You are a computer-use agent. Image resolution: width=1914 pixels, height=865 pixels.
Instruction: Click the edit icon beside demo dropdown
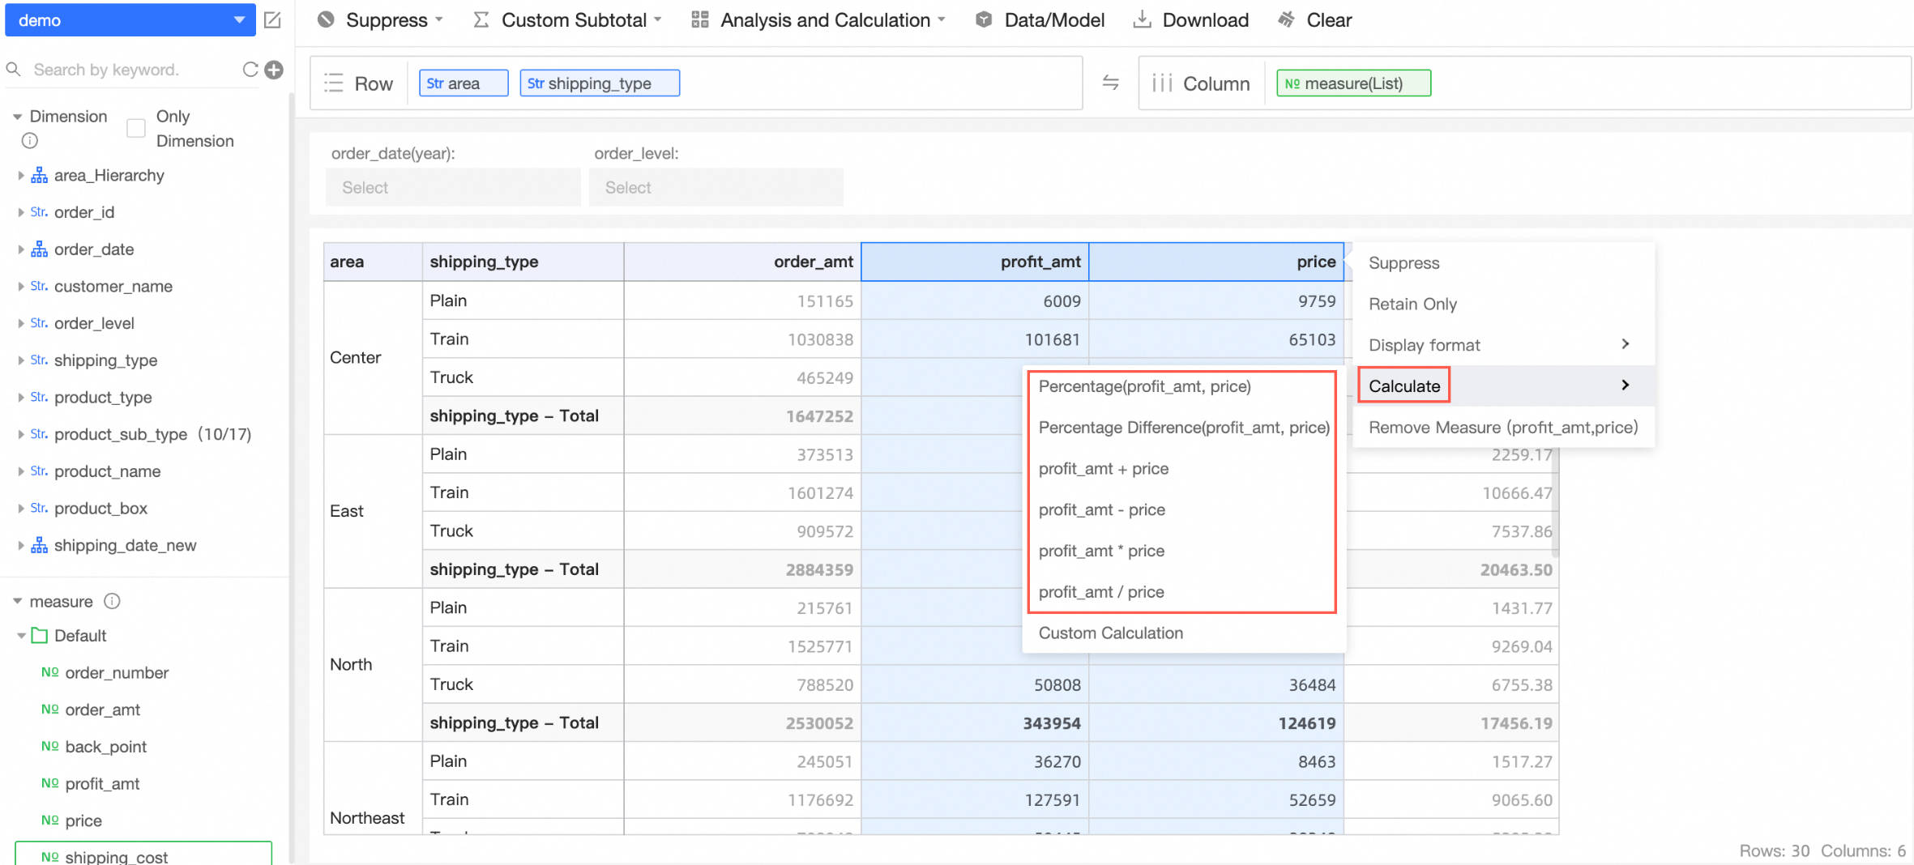pos(273,20)
